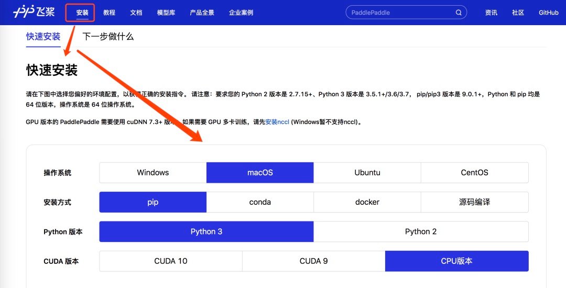Open 模型库 from the navbar

point(166,13)
